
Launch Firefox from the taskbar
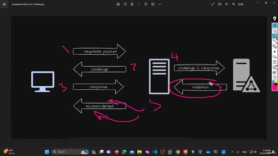tap(116, 152)
